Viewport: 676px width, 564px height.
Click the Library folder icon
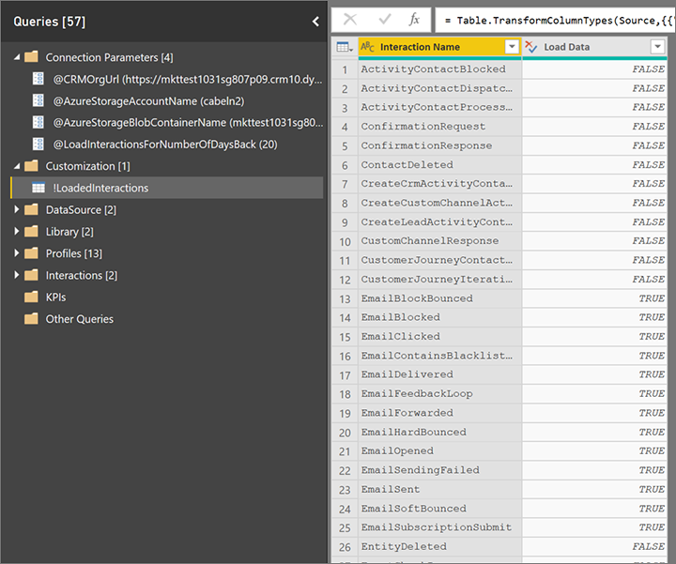(31, 232)
